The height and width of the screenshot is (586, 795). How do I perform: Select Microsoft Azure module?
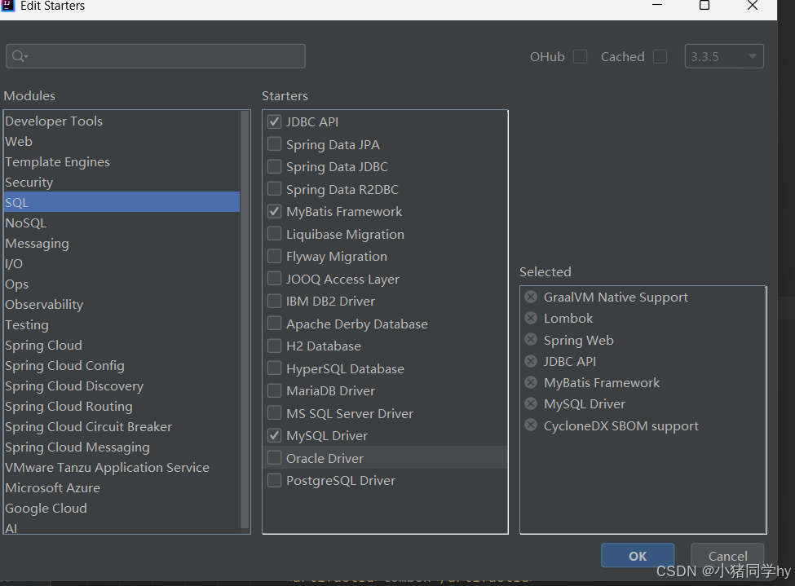point(121,487)
